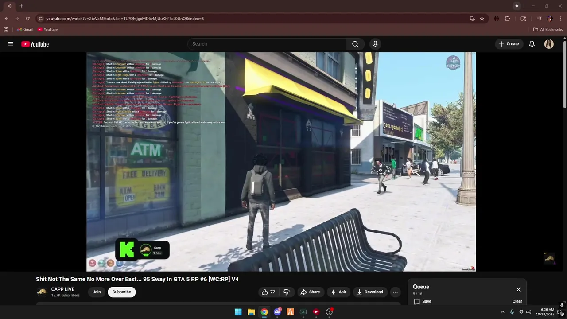Download the video
Screen dimensions: 567x319
pyautogui.click(x=370, y=292)
